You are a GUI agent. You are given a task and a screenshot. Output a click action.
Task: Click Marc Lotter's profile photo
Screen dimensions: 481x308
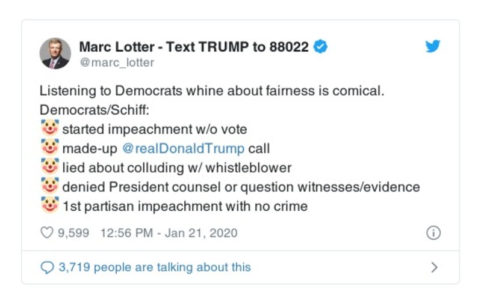click(x=55, y=53)
